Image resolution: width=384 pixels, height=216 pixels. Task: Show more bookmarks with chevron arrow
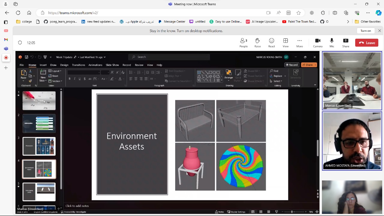348,22
